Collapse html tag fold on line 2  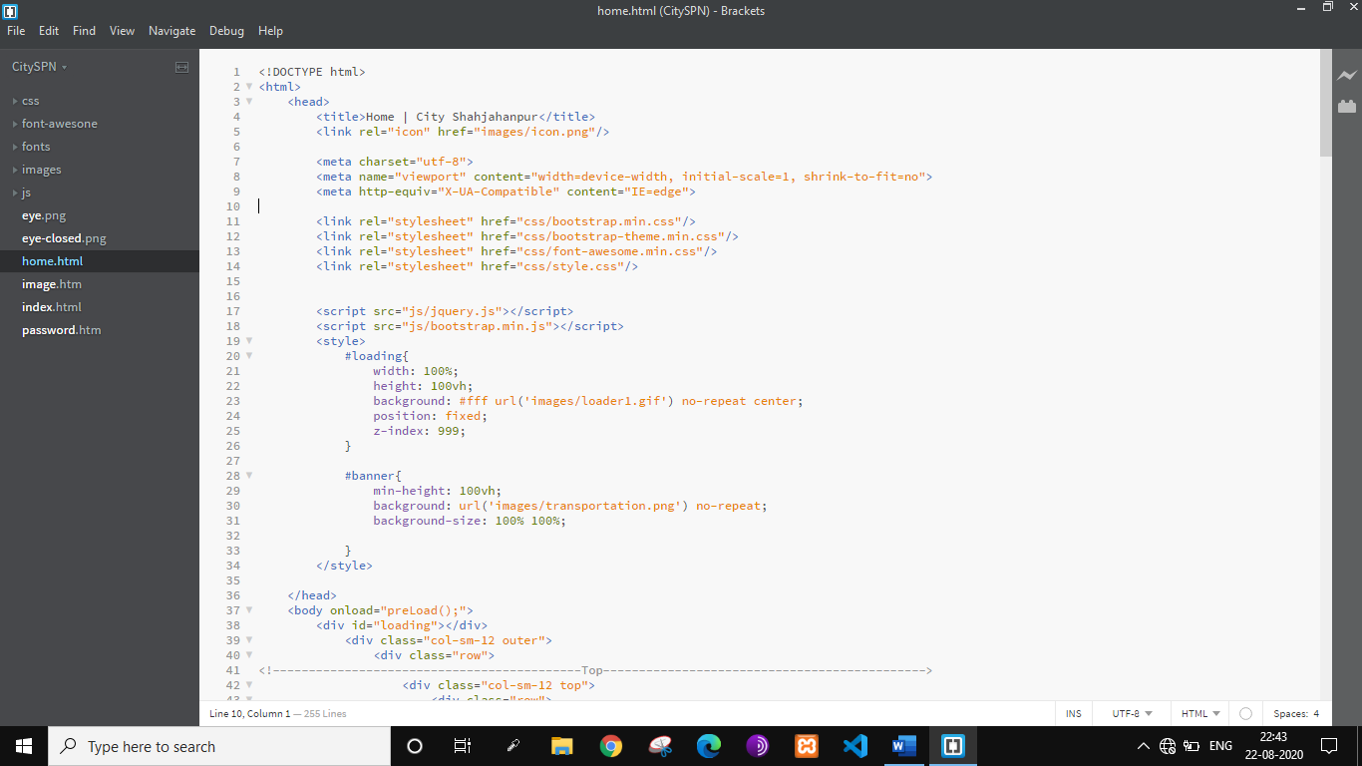tap(249, 87)
